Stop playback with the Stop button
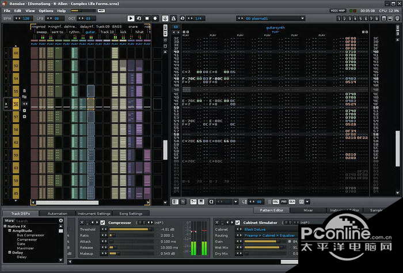The width and height of the screenshot is (403, 273). coord(147,18)
